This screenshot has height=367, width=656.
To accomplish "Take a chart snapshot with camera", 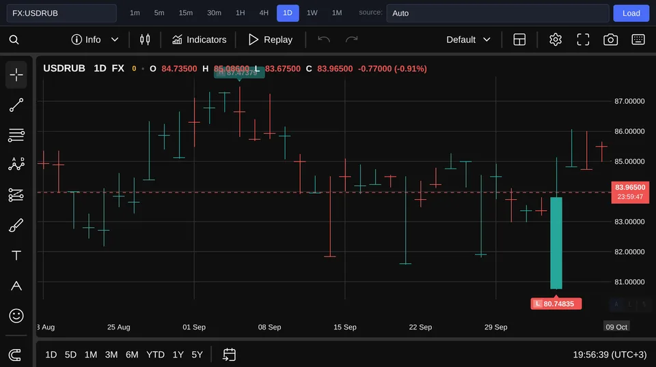I will 610,40.
